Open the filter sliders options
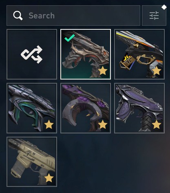The image size is (170, 193). (154, 16)
